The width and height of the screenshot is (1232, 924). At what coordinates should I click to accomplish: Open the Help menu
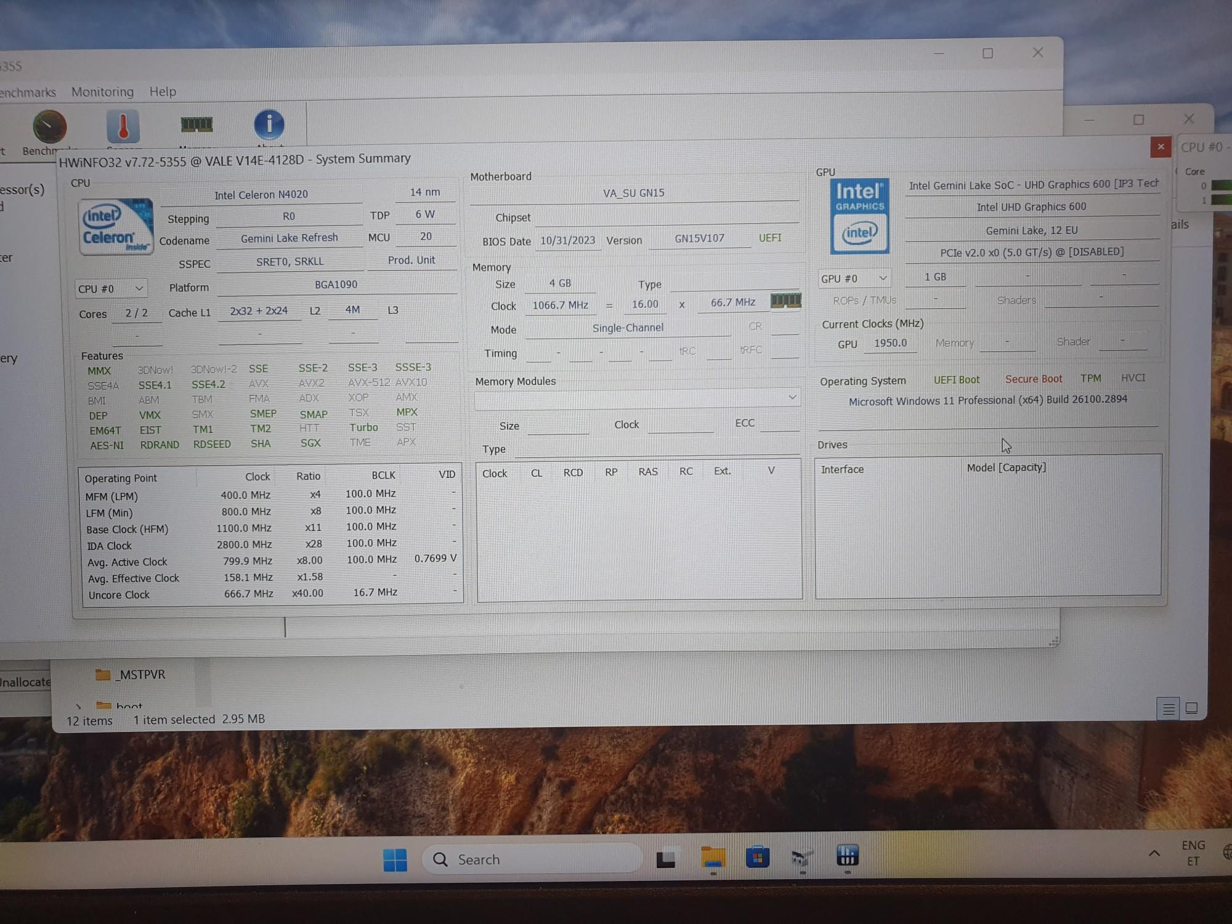(x=163, y=91)
